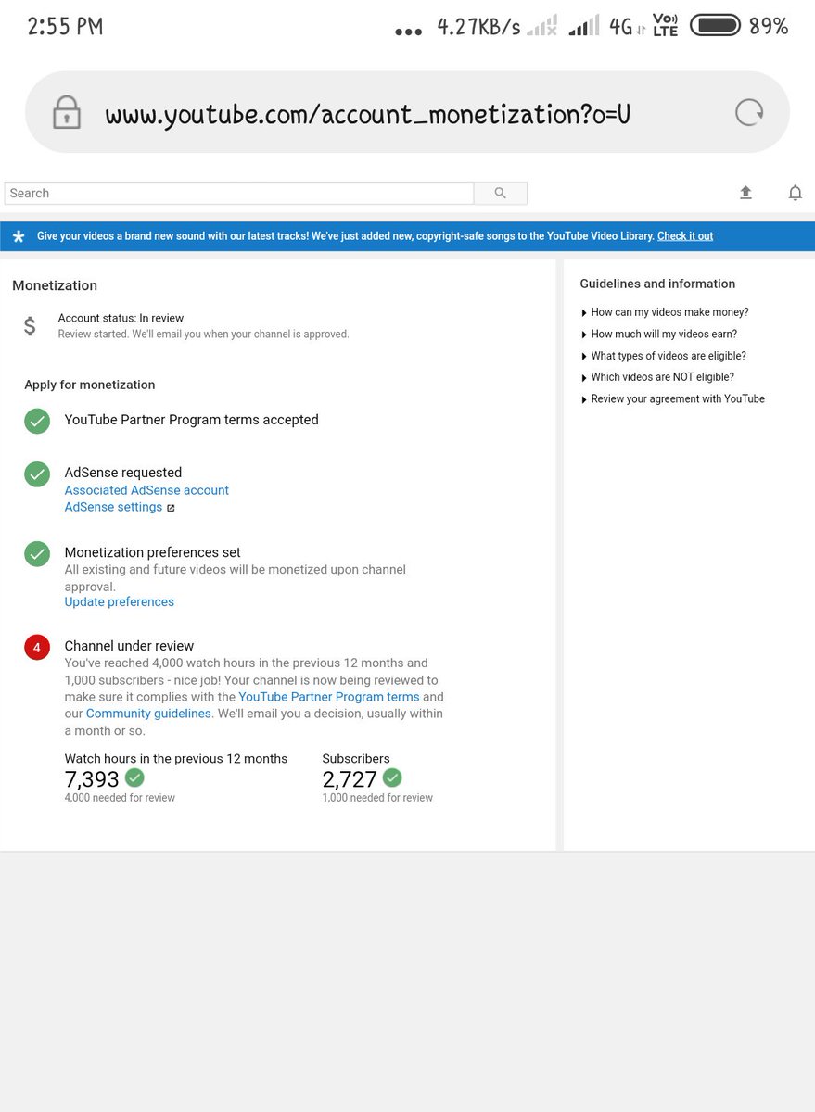The image size is (815, 1112).
Task: Click 'Review started' status message
Action: coord(203,335)
